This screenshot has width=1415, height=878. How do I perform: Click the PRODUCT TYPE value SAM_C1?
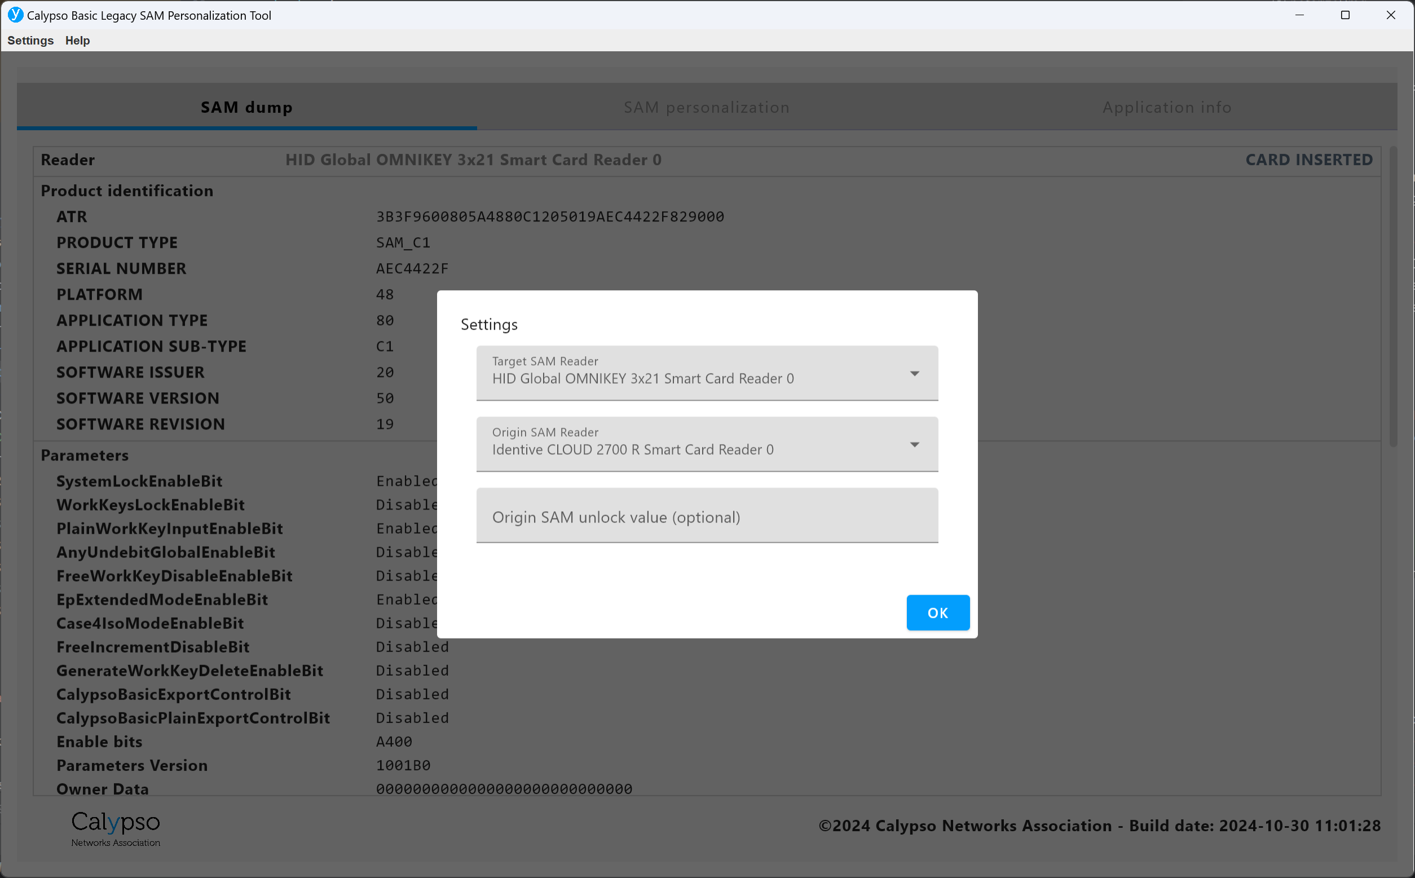(x=403, y=243)
